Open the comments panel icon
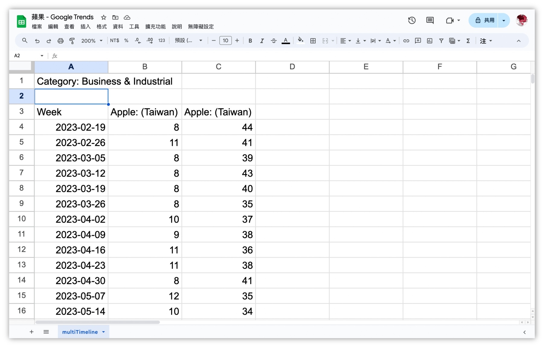This screenshot has width=544, height=347. tap(430, 20)
